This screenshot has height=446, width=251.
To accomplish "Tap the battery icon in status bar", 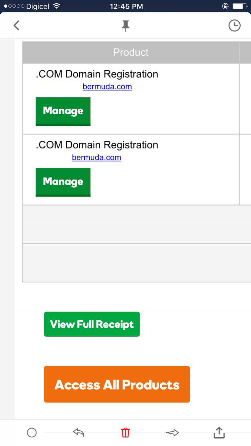I will click(240, 6).
